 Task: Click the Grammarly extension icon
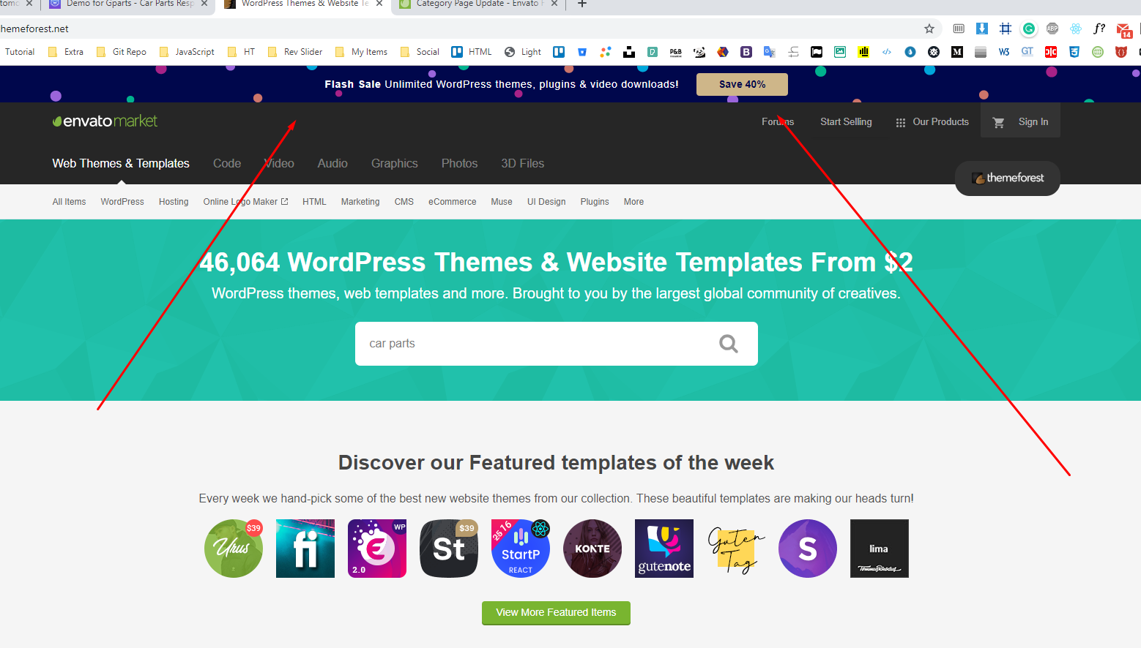[1029, 29]
